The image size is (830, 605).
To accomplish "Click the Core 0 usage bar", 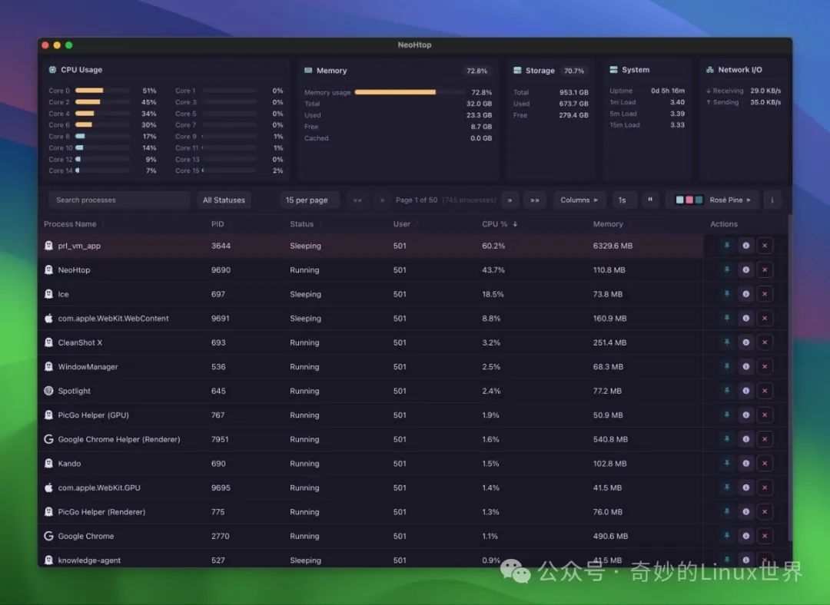I will pyautogui.click(x=102, y=91).
